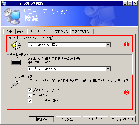Screen dimensions: 139x125
Task: Click the speaker icon in the sound section
Action: tap(16, 45)
